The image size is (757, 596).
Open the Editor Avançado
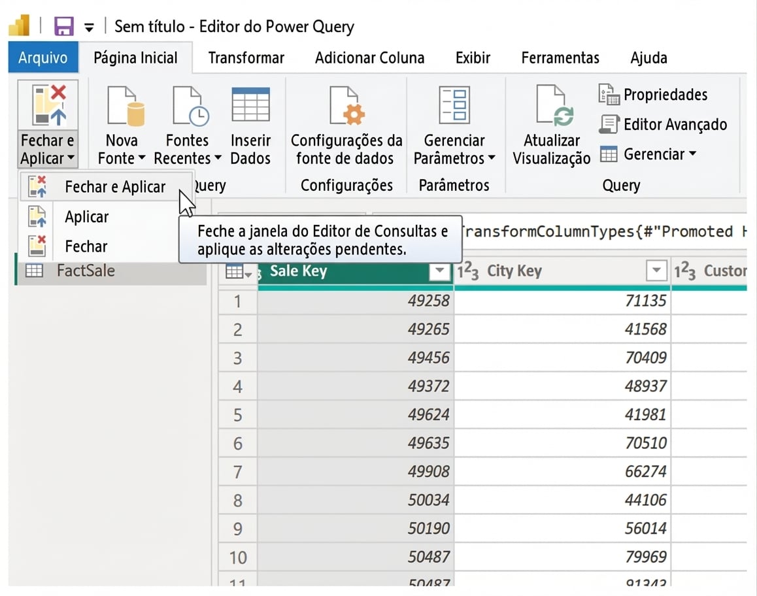pyautogui.click(x=664, y=124)
